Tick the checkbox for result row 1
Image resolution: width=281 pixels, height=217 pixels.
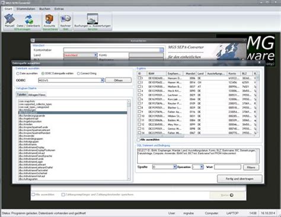pos(139,78)
